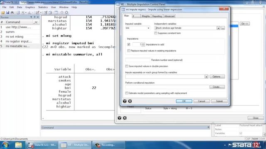The width and height of the screenshot is (266, 149).
Task: Toggle the Suppress constant term checkbox
Action: click(x=156, y=33)
